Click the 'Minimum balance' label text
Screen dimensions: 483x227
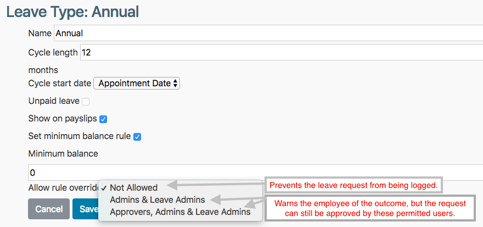63,153
